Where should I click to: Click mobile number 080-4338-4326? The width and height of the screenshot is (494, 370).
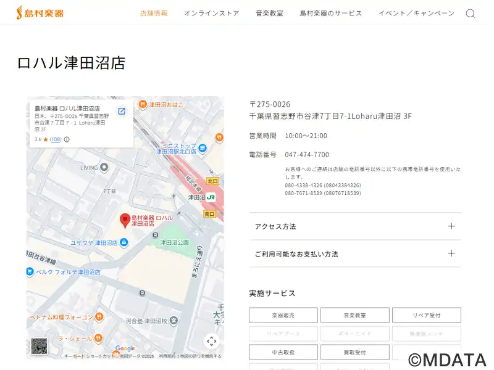point(323,185)
